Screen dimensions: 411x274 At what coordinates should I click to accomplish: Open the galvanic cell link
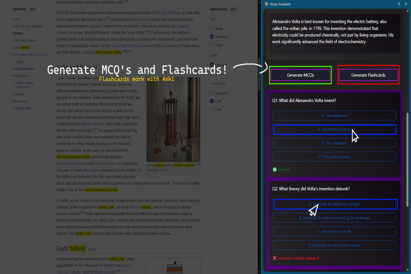click(x=111, y=164)
